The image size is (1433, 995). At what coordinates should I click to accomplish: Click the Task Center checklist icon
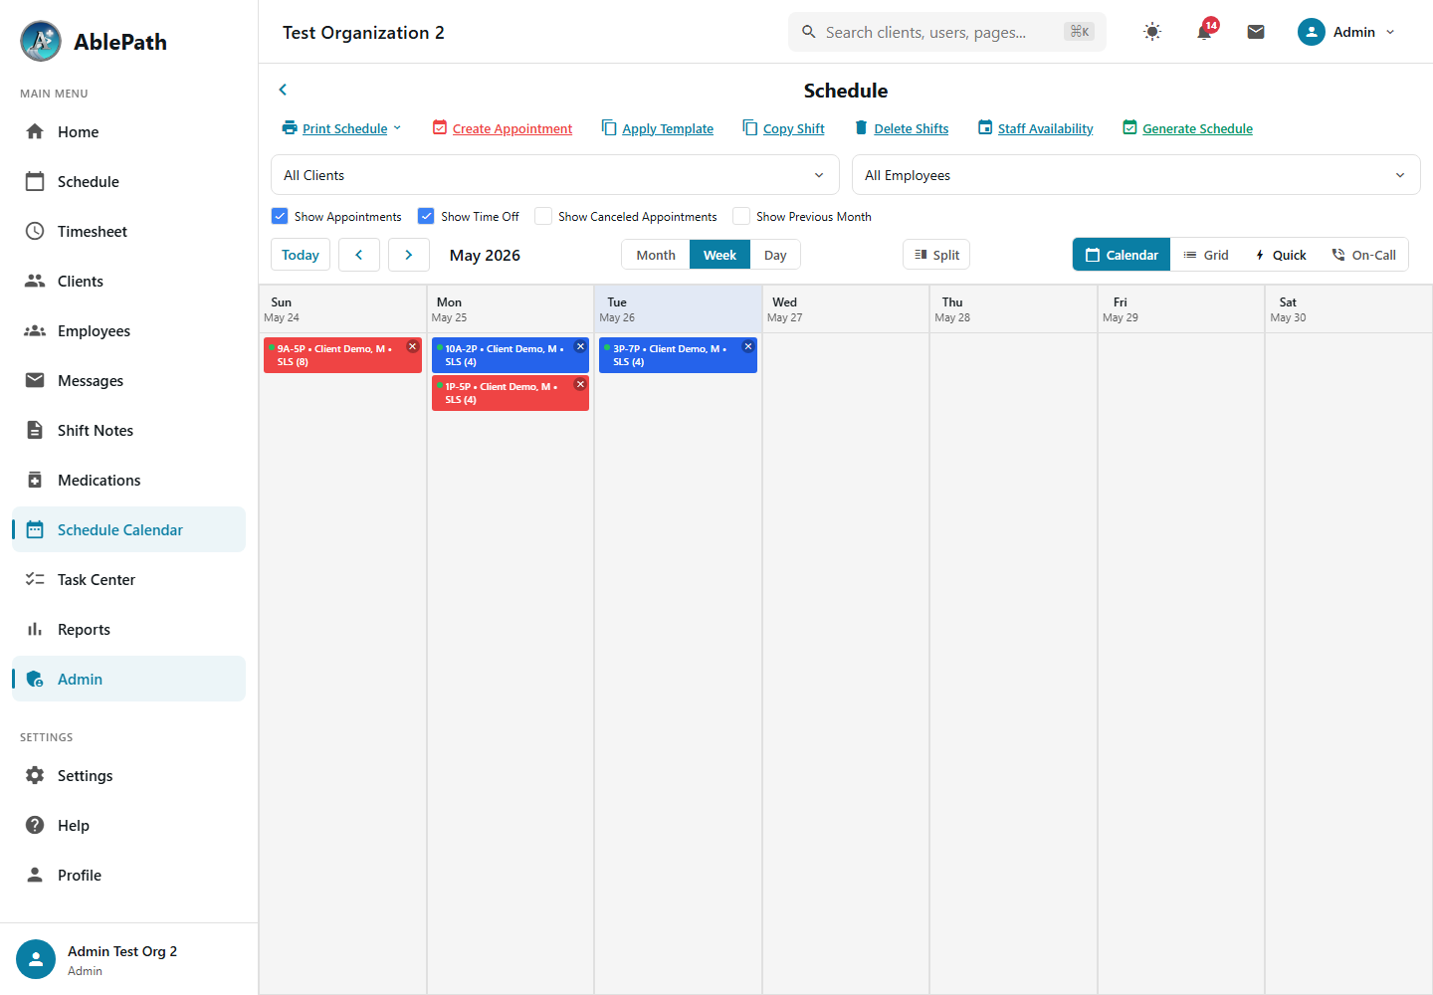click(35, 579)
